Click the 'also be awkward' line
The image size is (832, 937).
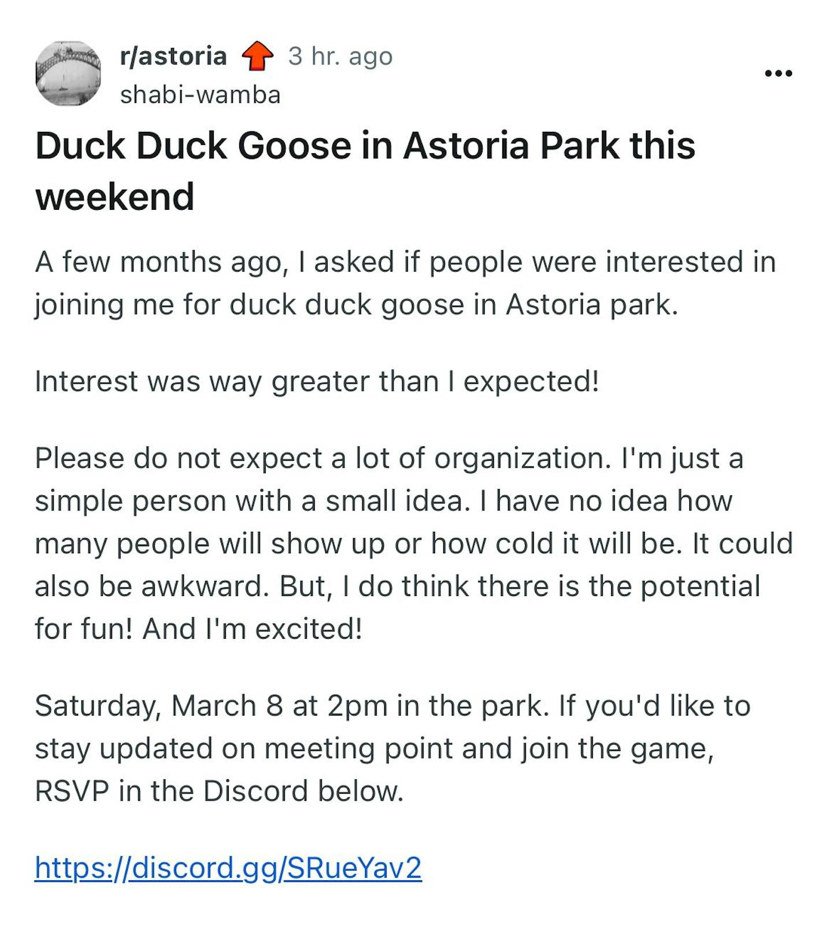pyautogui.click(x=398, y=586)
